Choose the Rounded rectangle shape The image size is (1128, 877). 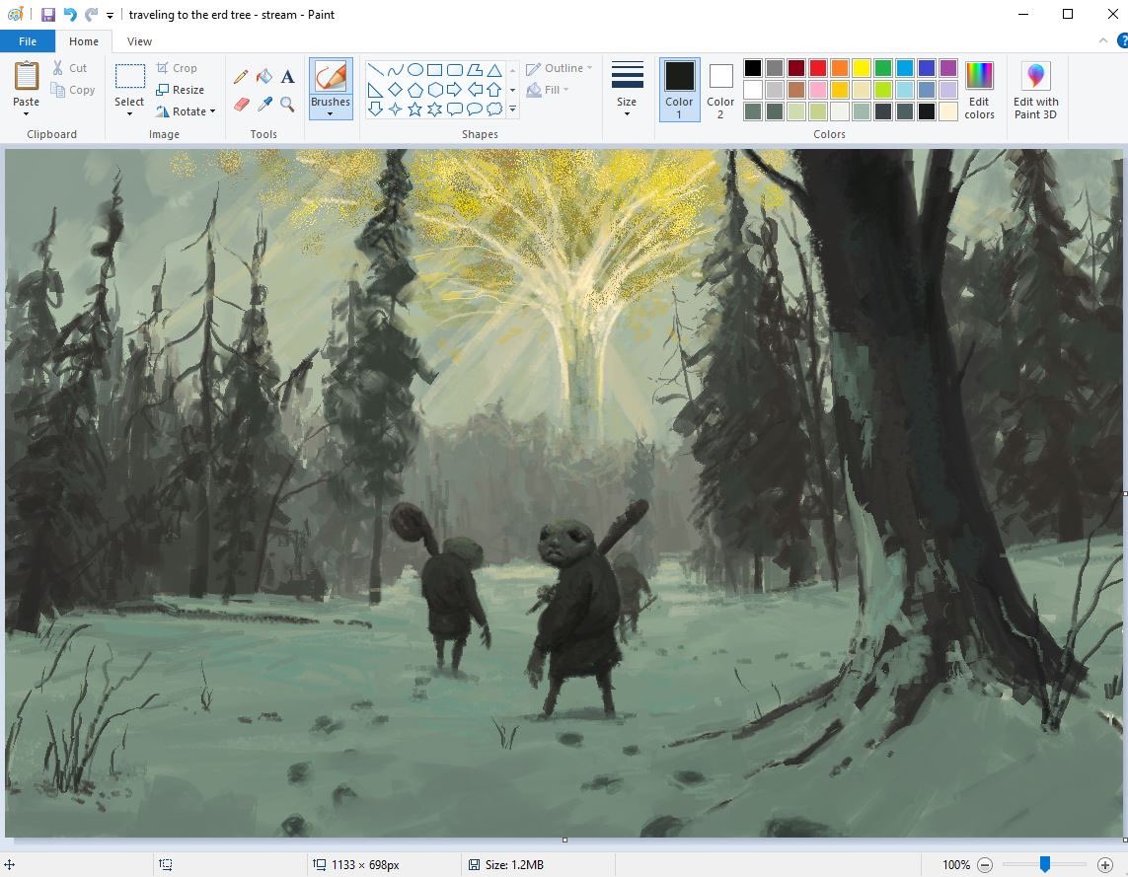[455, 70]
